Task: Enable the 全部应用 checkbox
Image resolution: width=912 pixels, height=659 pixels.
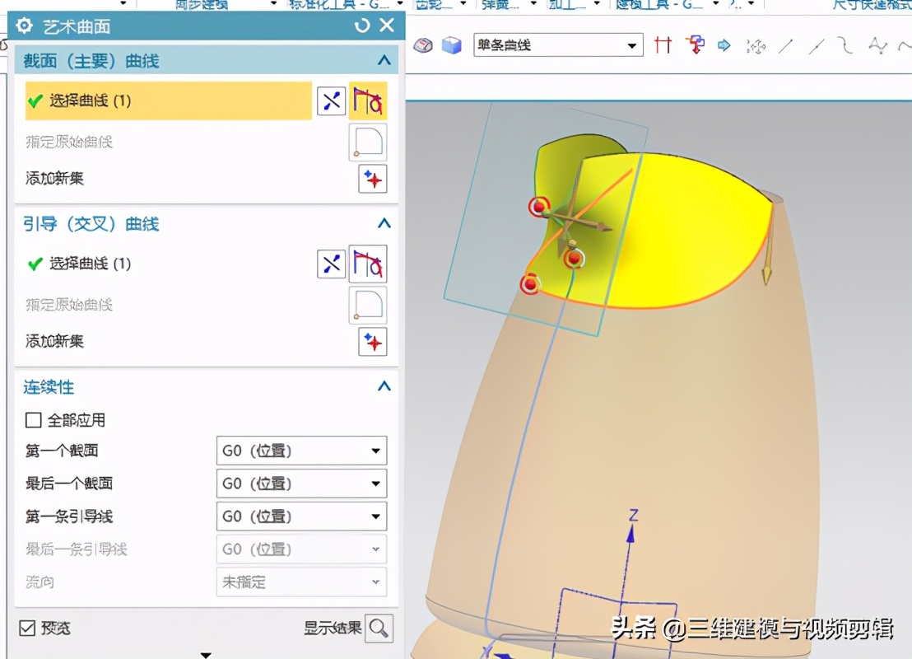Action: [x=33, y=420]
